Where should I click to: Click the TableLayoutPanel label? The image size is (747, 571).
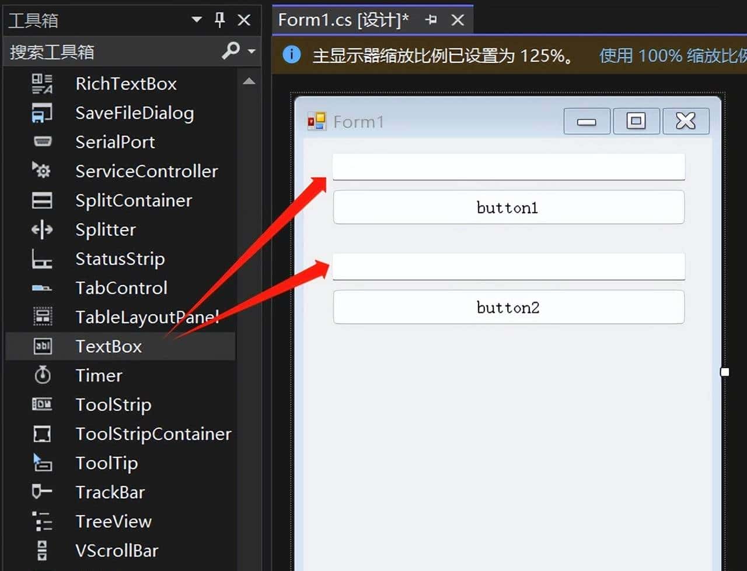[148, 317]
